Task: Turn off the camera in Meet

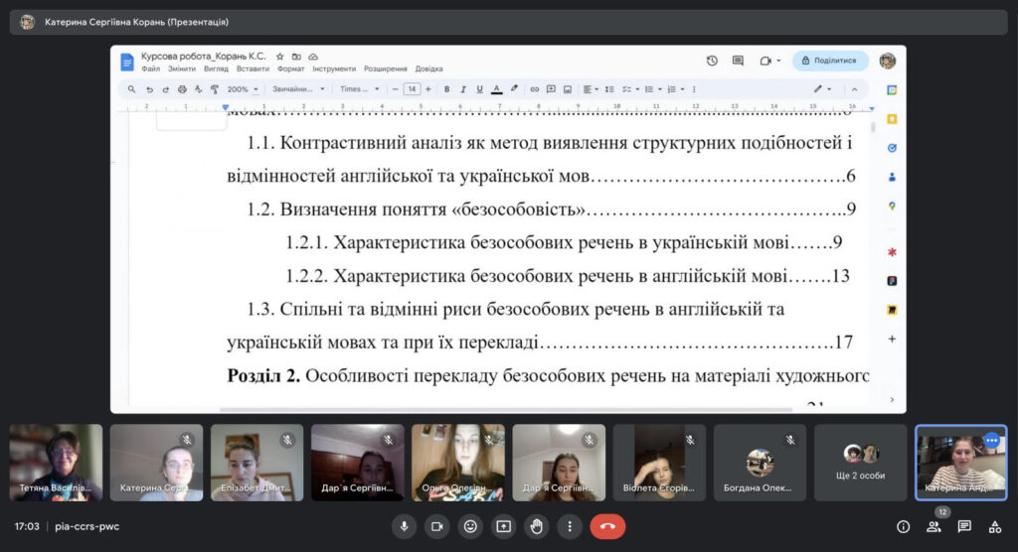Action: pos(436,526)
